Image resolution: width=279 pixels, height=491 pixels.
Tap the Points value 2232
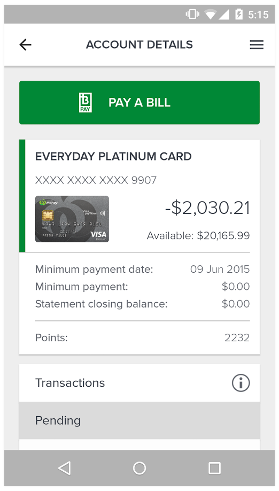coord(237,337)
